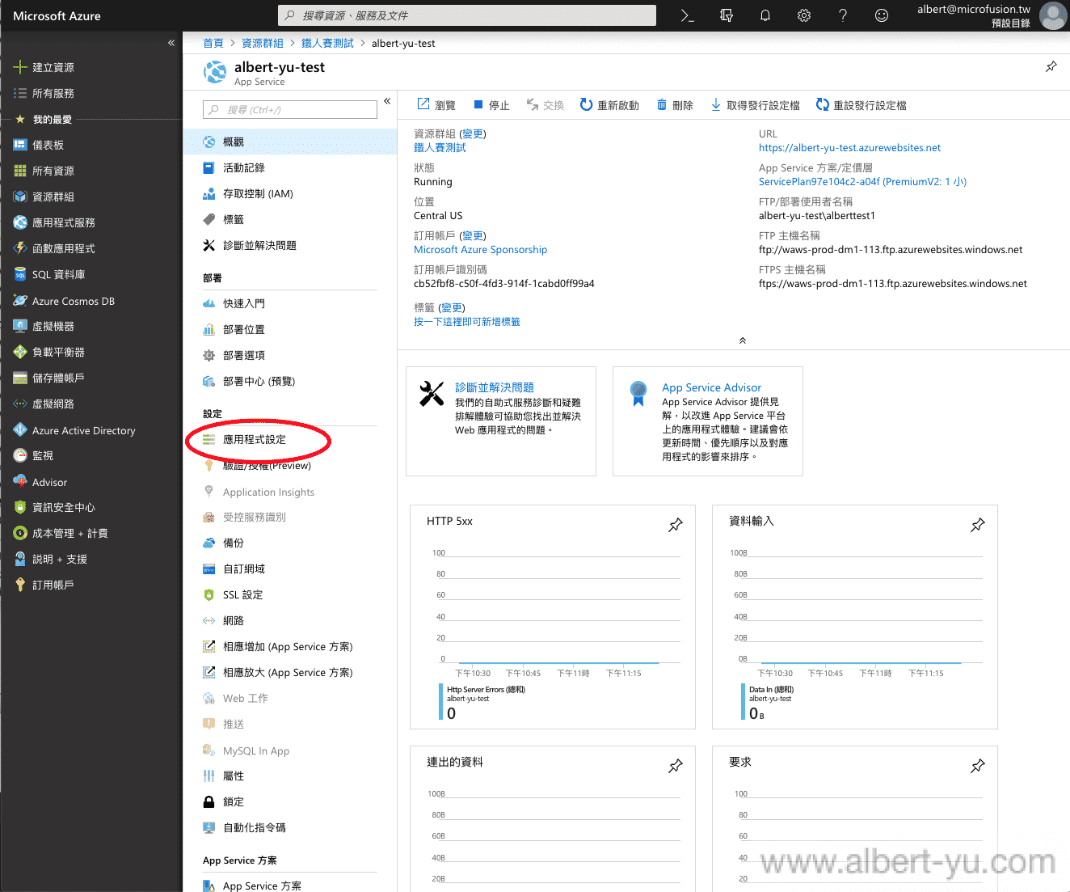
Task: Click 交換 swap button
Action: pyautogui.click(x=545, y=105)
